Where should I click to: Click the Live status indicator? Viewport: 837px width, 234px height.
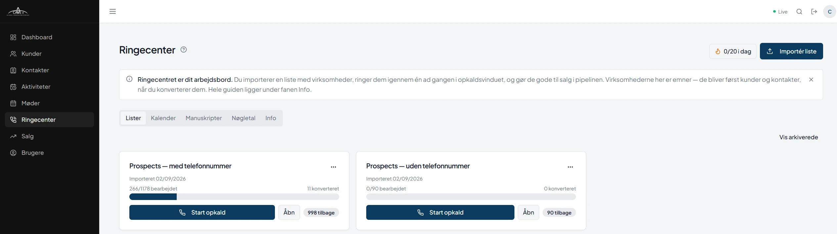tap(780, 12)
